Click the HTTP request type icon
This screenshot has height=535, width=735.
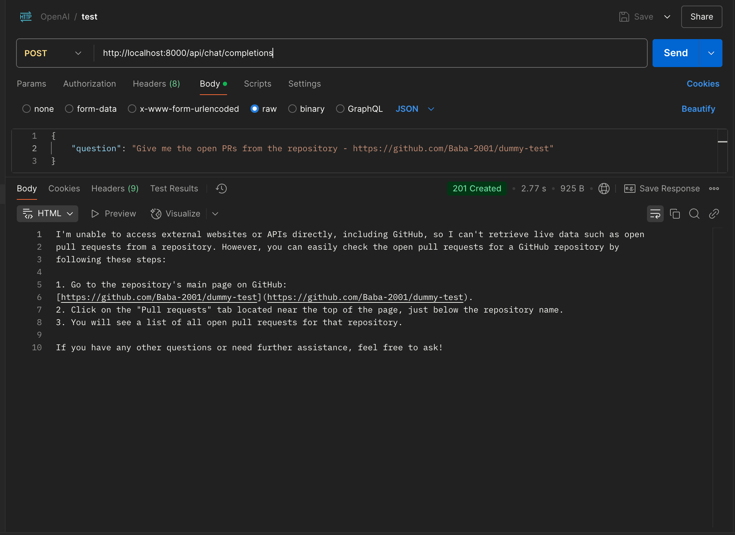click(26, 16)
